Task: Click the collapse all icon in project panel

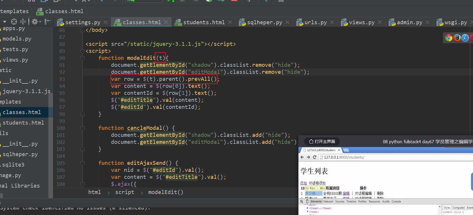Action: [23, 22]
